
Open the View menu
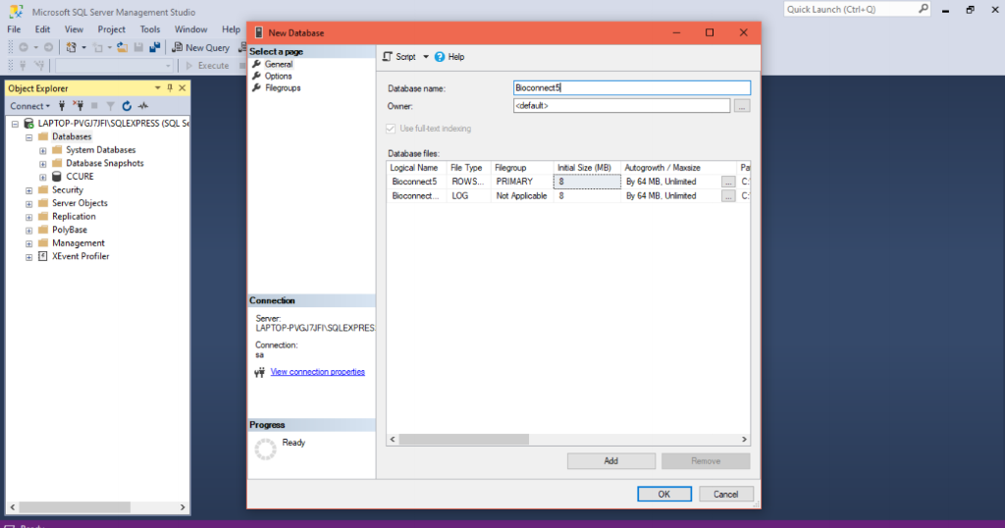74,29
